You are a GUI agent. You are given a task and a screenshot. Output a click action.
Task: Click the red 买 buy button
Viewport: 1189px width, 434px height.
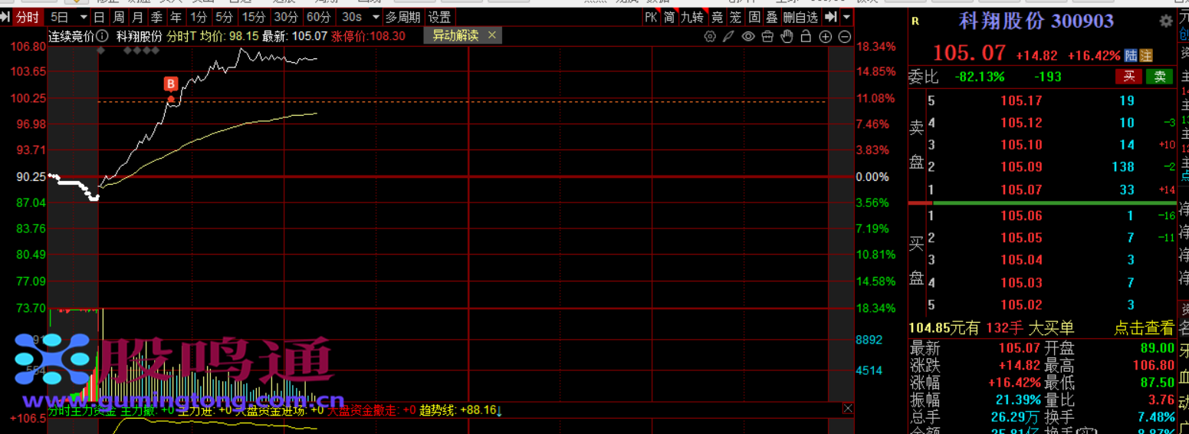pos(1129,77)
